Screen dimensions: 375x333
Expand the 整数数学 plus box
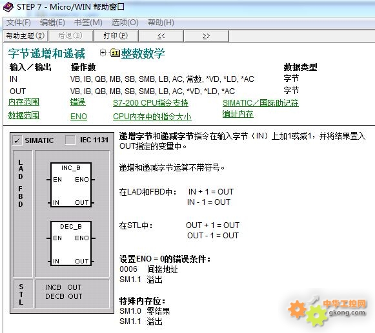tap(103, 52)
